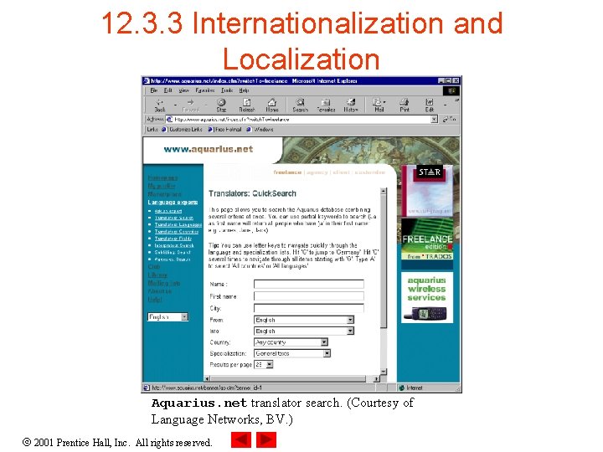This screenshot has width=603, height=452.
Task: Click the www.aquarius.net logo
Action: [x=208, y=149]
